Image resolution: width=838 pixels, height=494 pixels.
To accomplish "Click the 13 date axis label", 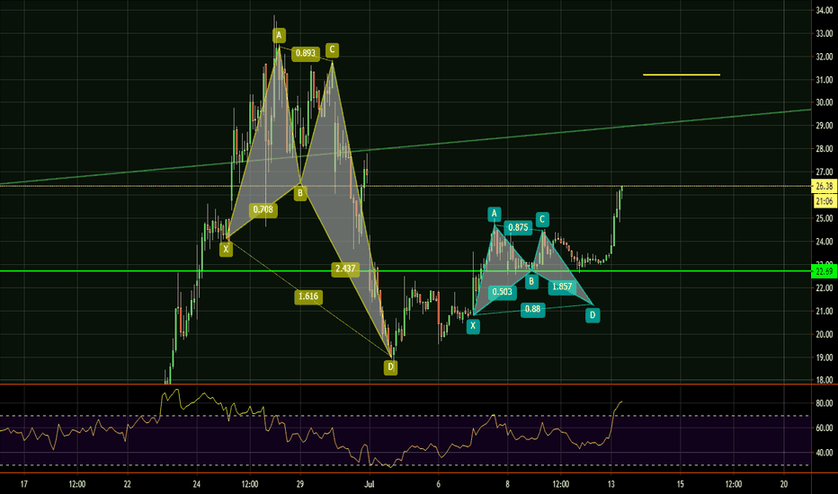I will point(611,484).
